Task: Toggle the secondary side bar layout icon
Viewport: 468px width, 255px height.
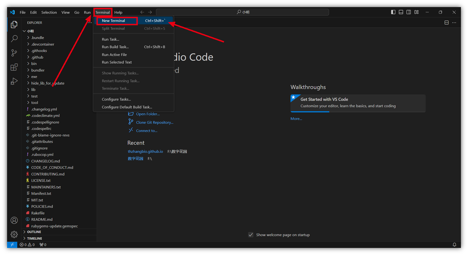Action: (x=409, y=12)
